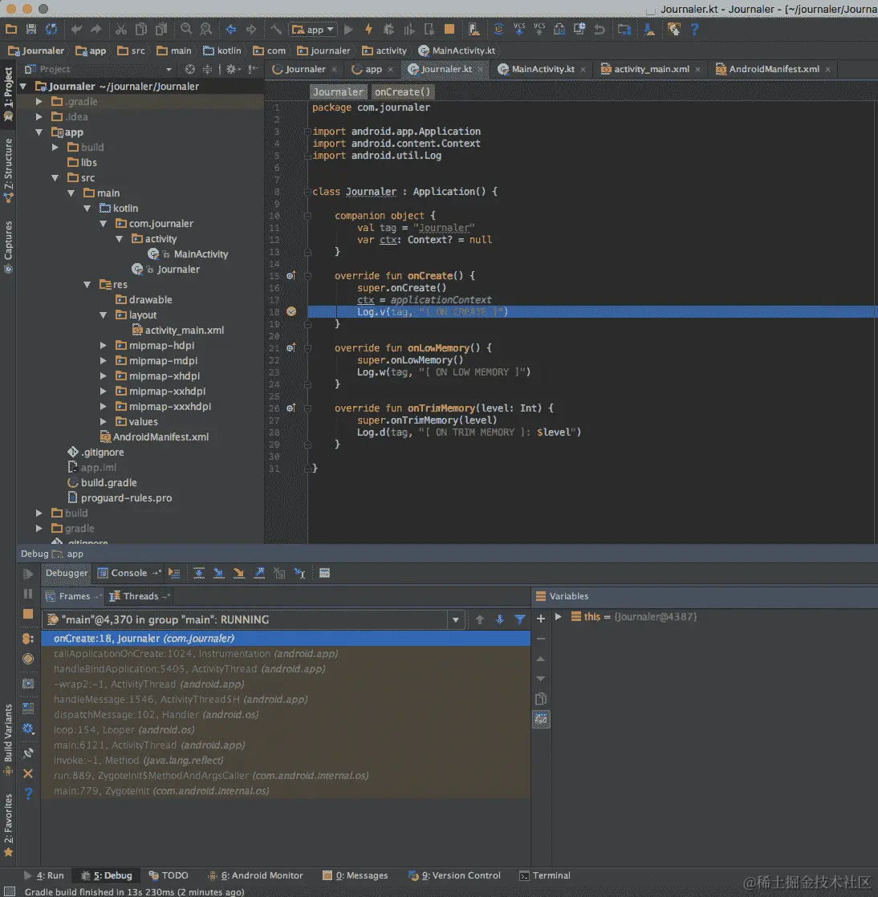Screen dimensions: 878x897
Task: Open the TODO tool window button
Action: click(x=169, y=875)
